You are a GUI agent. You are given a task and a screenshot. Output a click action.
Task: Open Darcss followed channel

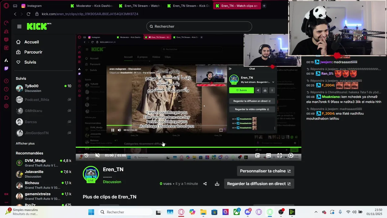coord(44,122)
